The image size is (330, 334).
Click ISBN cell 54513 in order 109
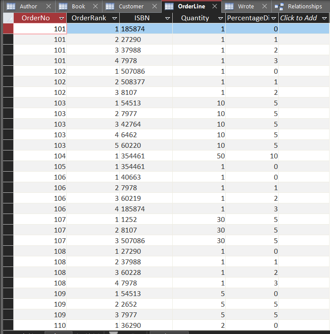click(x=146, y=293)
